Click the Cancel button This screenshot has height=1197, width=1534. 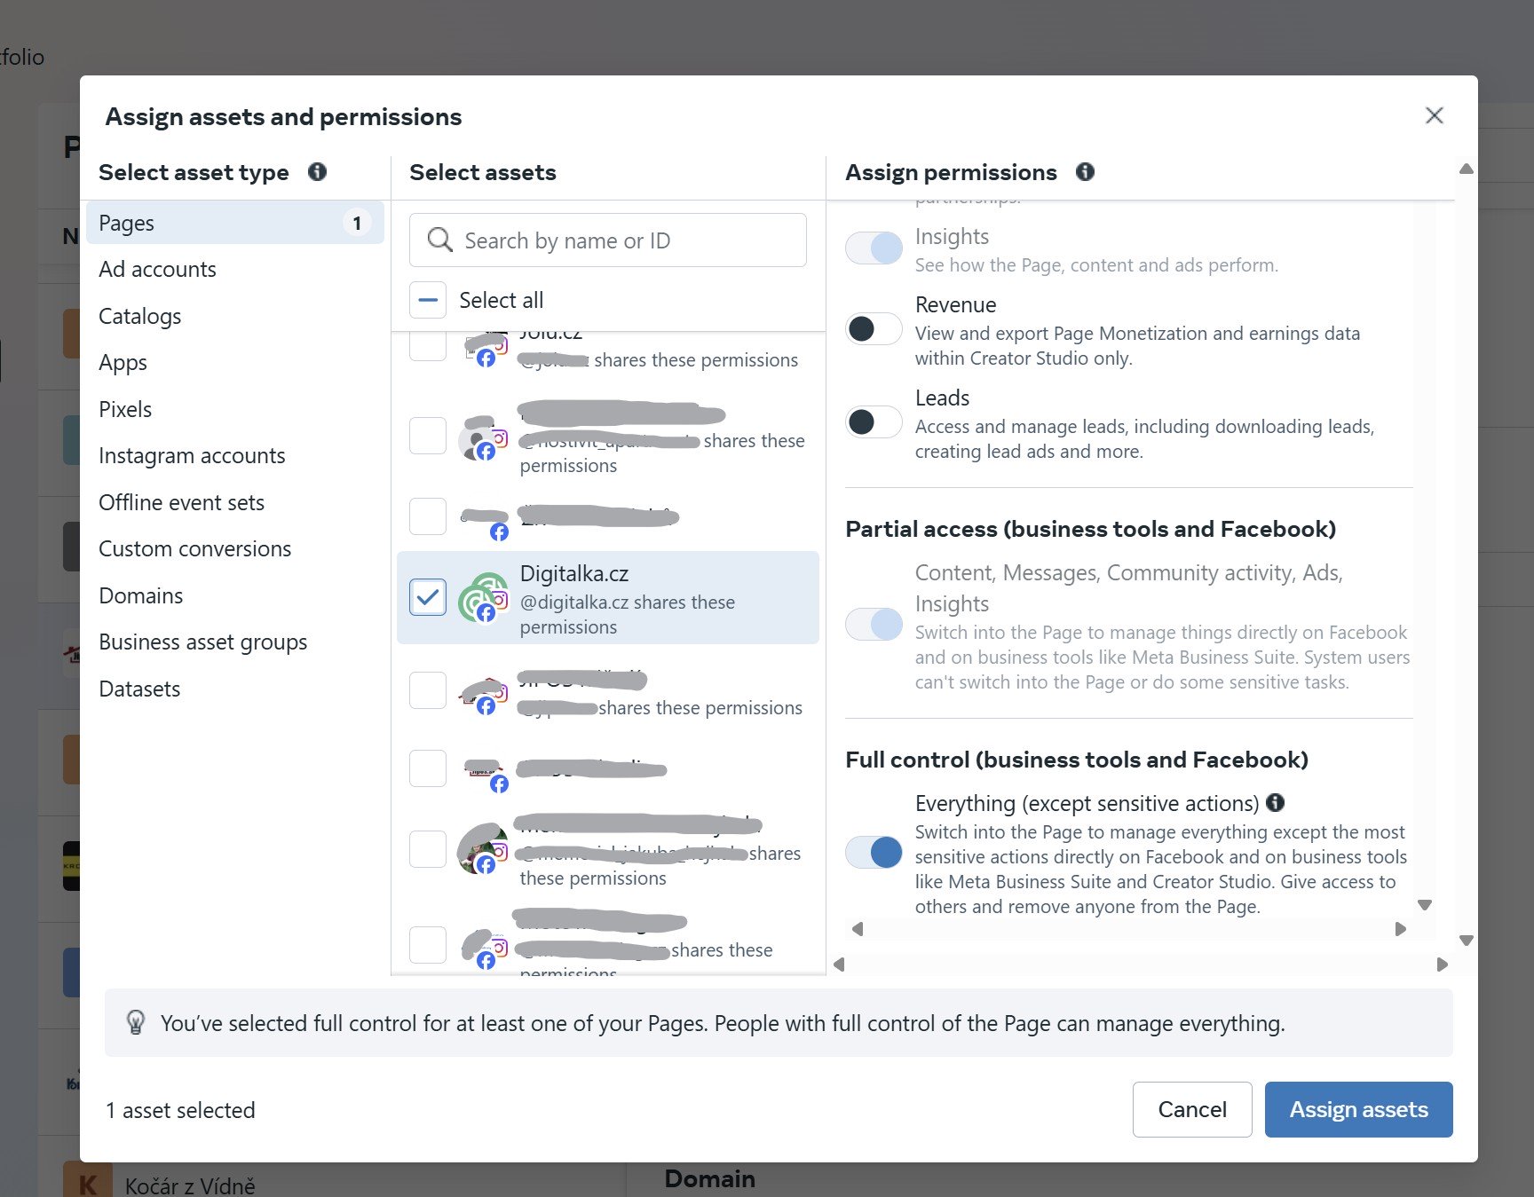click(x=1191, y=1109)
